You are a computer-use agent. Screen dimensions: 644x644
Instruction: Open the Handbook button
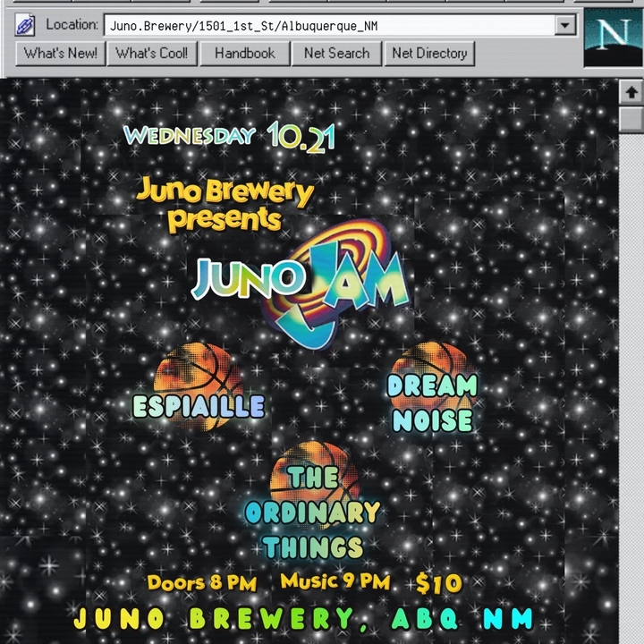(x=245, y=54)
